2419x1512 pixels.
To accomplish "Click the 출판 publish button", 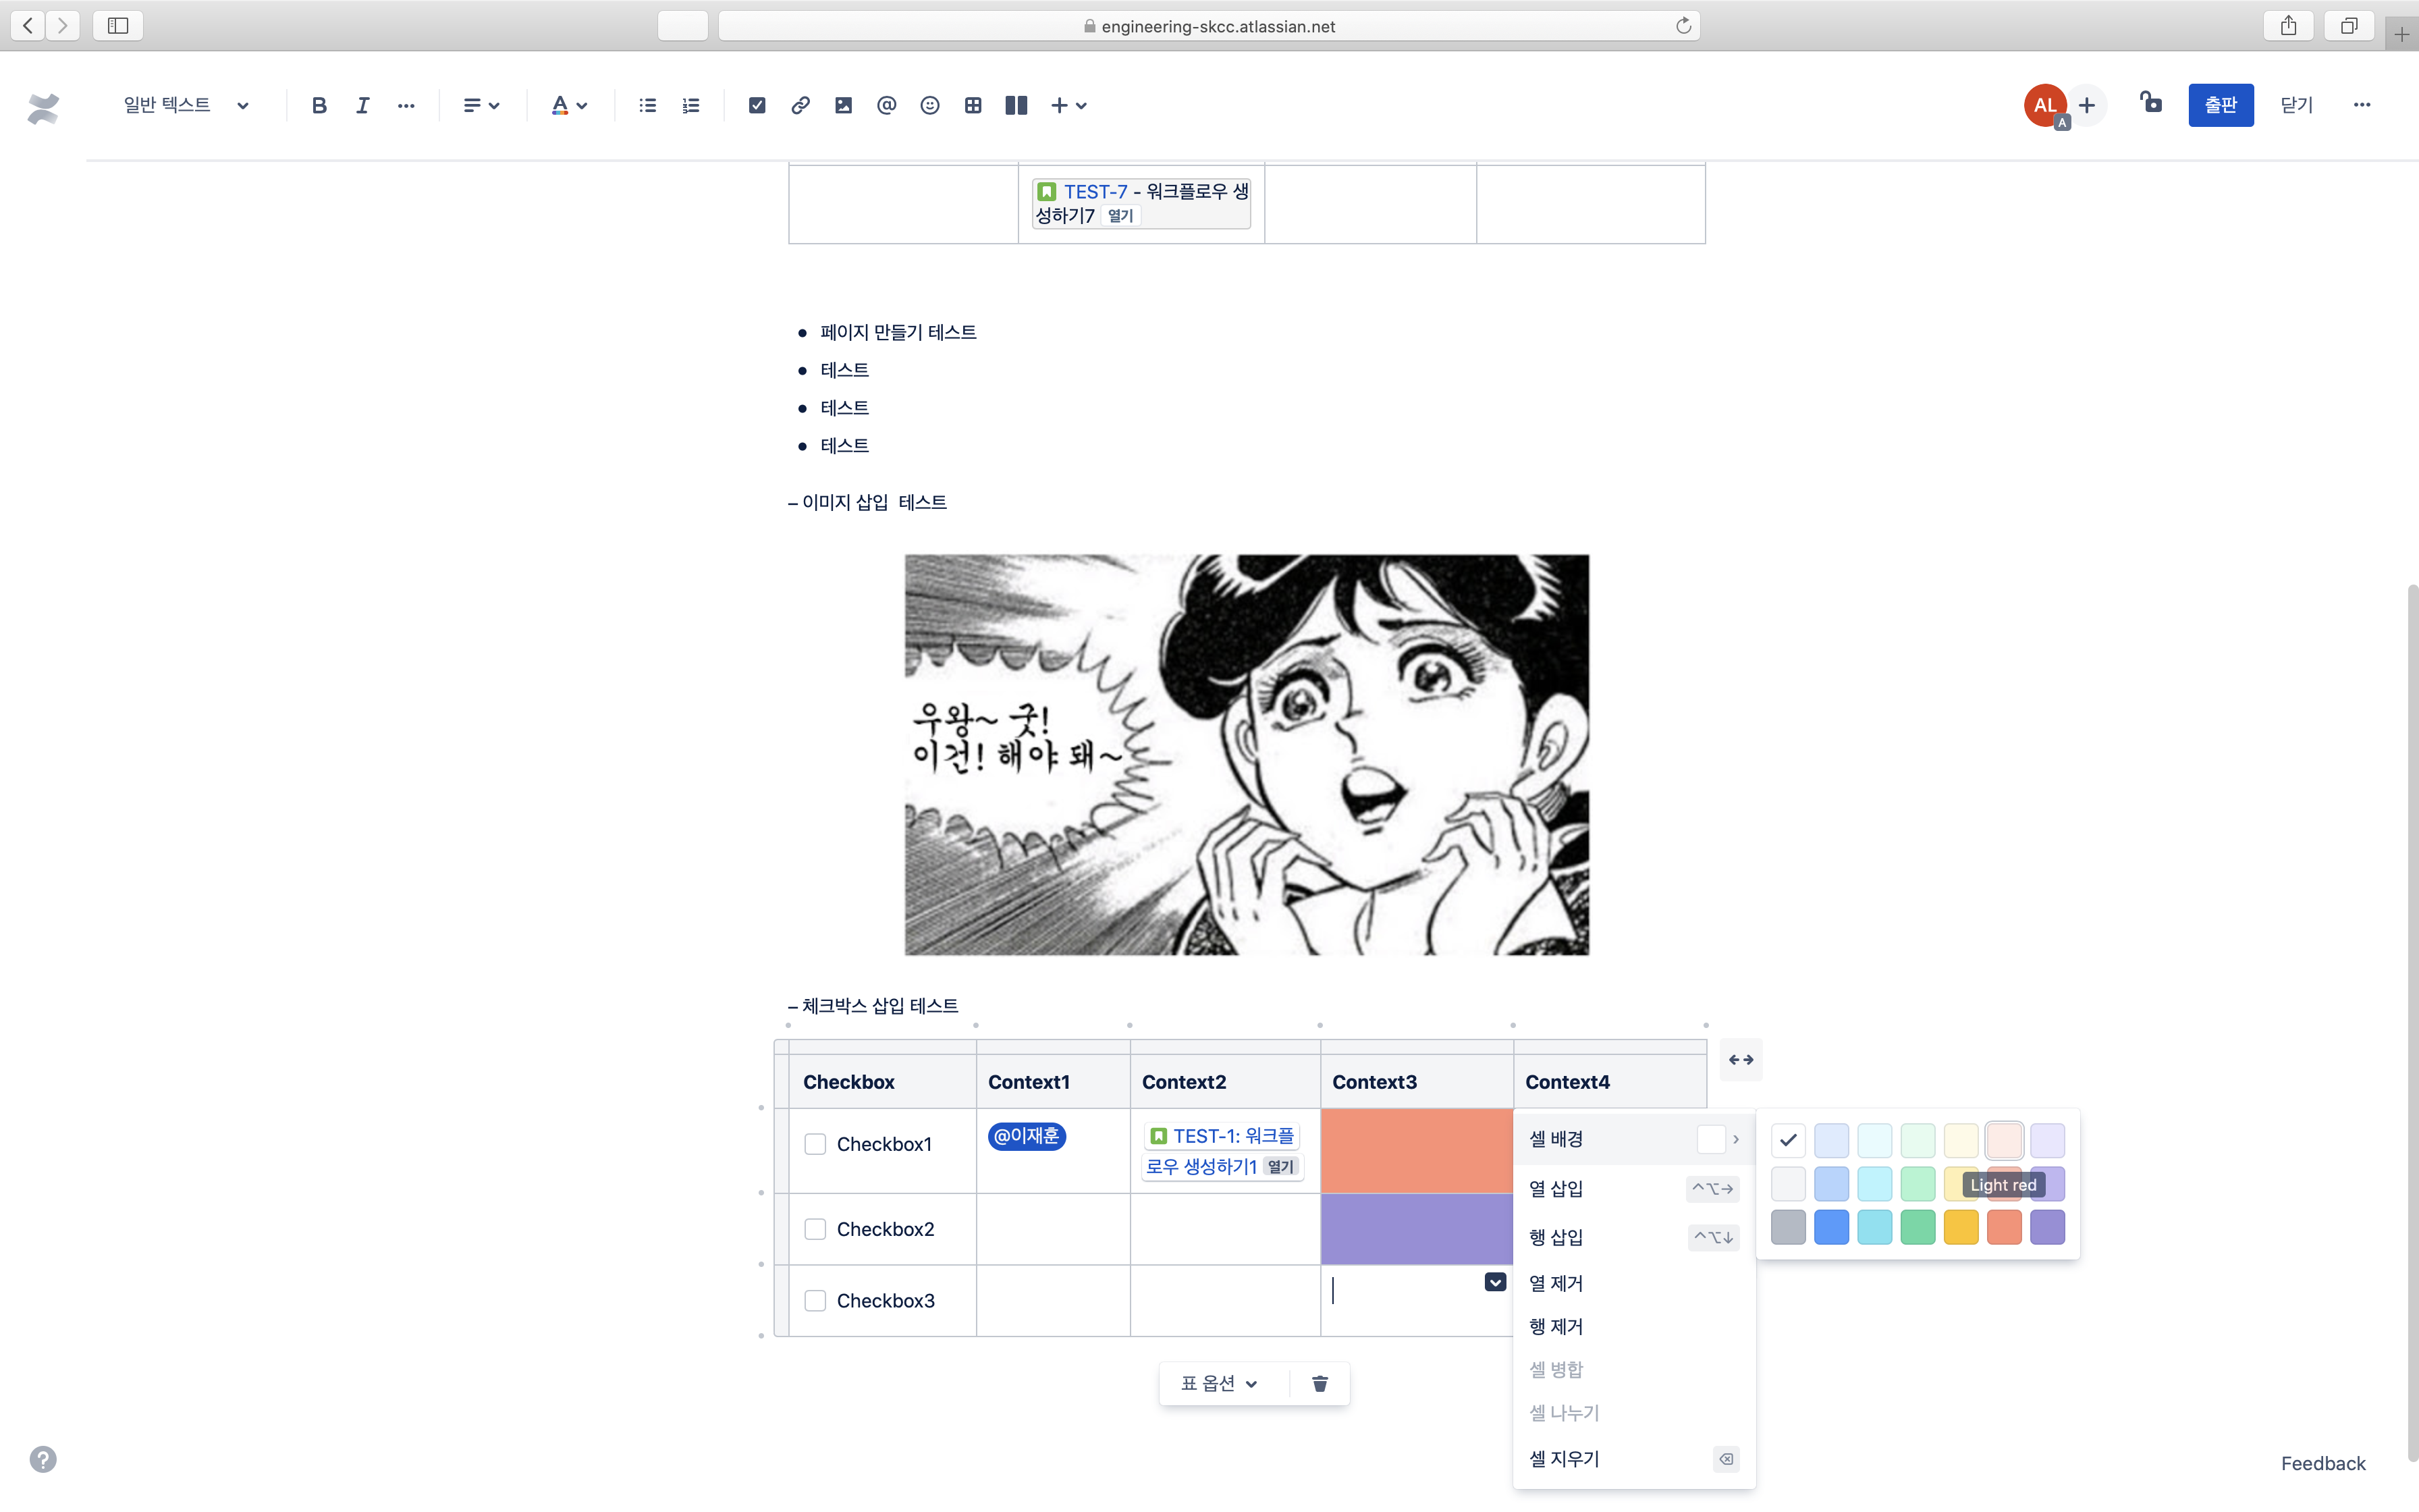I will coord(2220,105).
